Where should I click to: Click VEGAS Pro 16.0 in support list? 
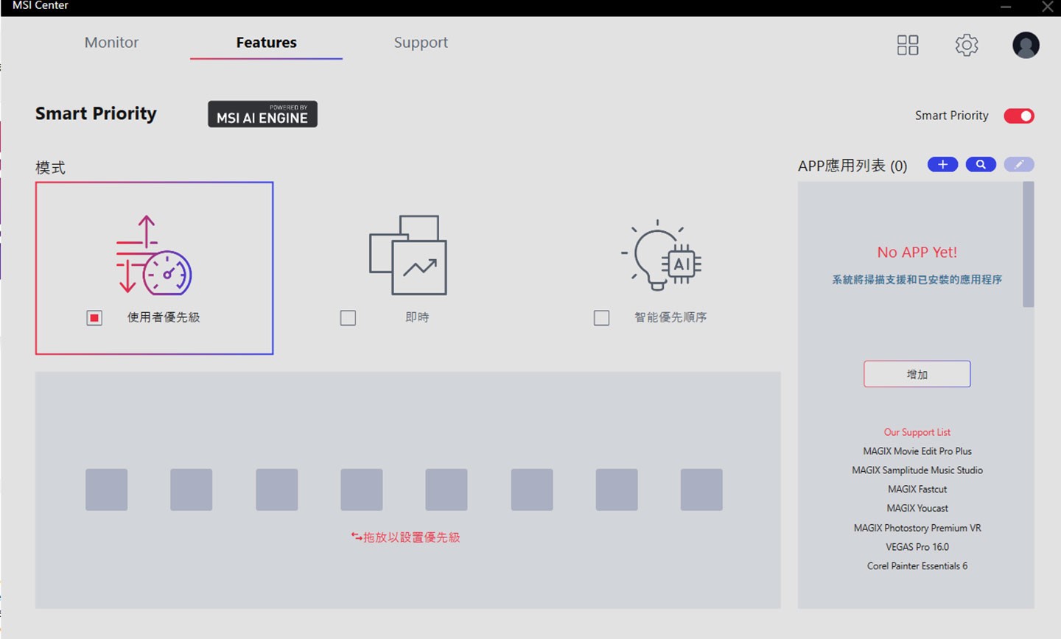point(917,547)
